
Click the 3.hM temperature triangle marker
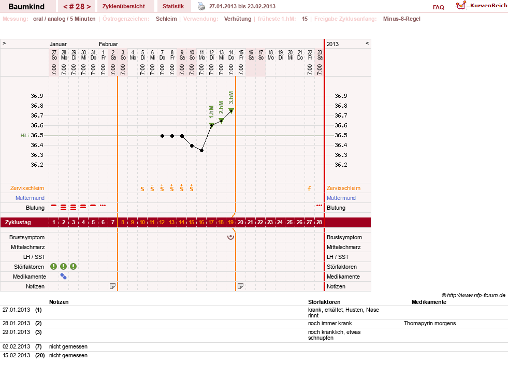point(231,110)
